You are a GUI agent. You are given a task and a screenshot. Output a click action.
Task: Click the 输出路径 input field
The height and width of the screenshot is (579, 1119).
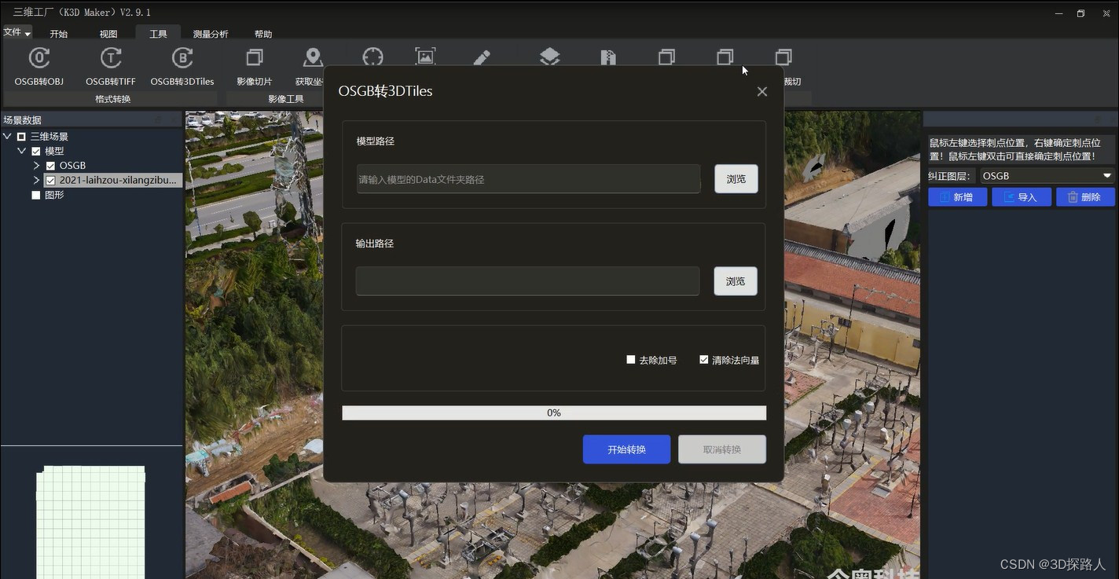527,281
